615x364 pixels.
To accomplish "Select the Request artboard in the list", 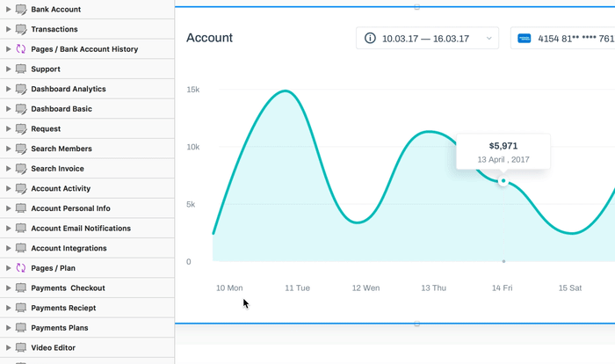I will 87,128.
